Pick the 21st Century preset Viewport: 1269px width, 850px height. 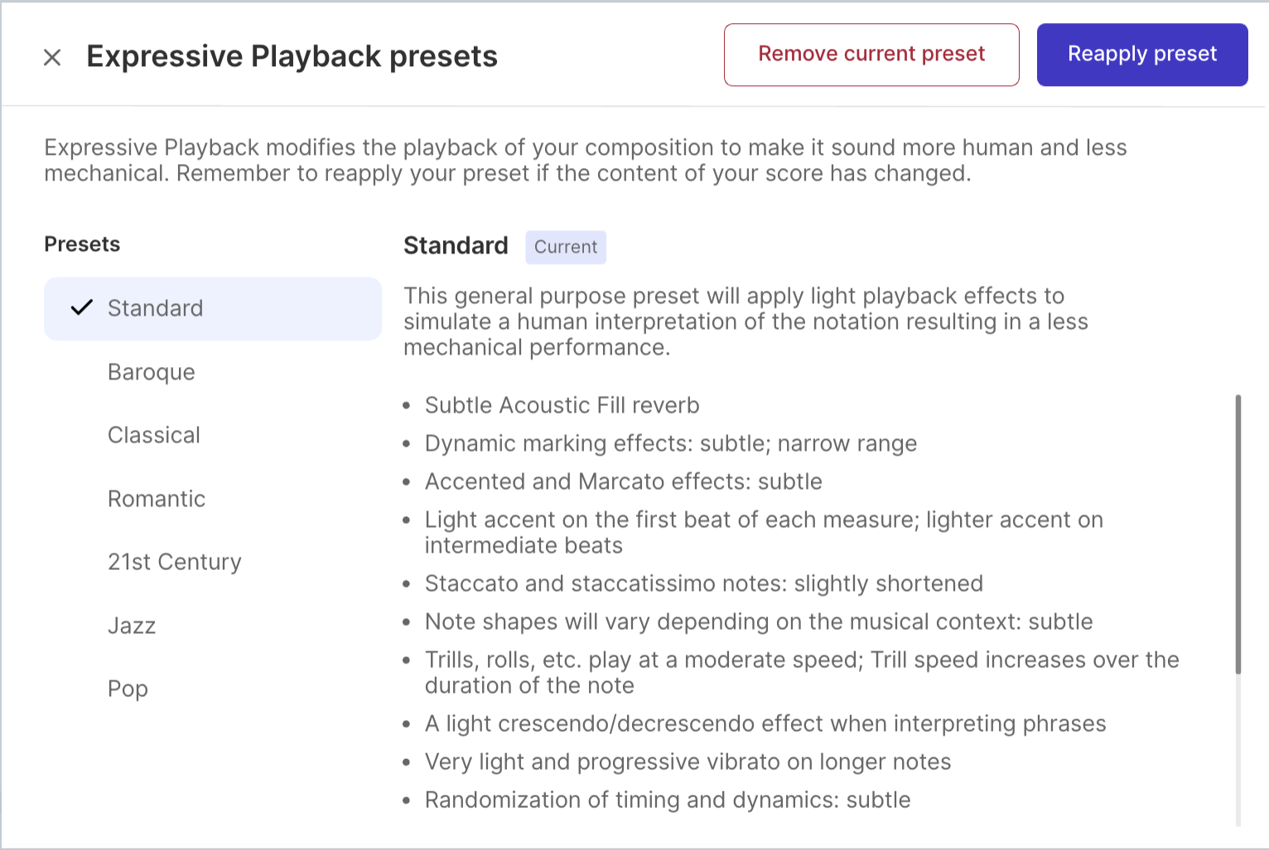pyautogui.click(x=174, y=562)
